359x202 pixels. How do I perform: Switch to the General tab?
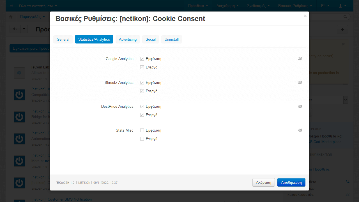[63, 39]
